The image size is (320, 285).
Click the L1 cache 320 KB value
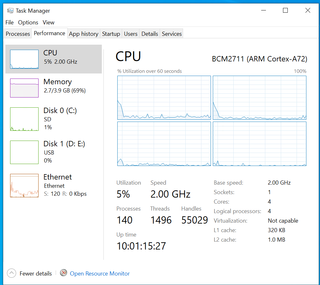click(x=276, y=230)
